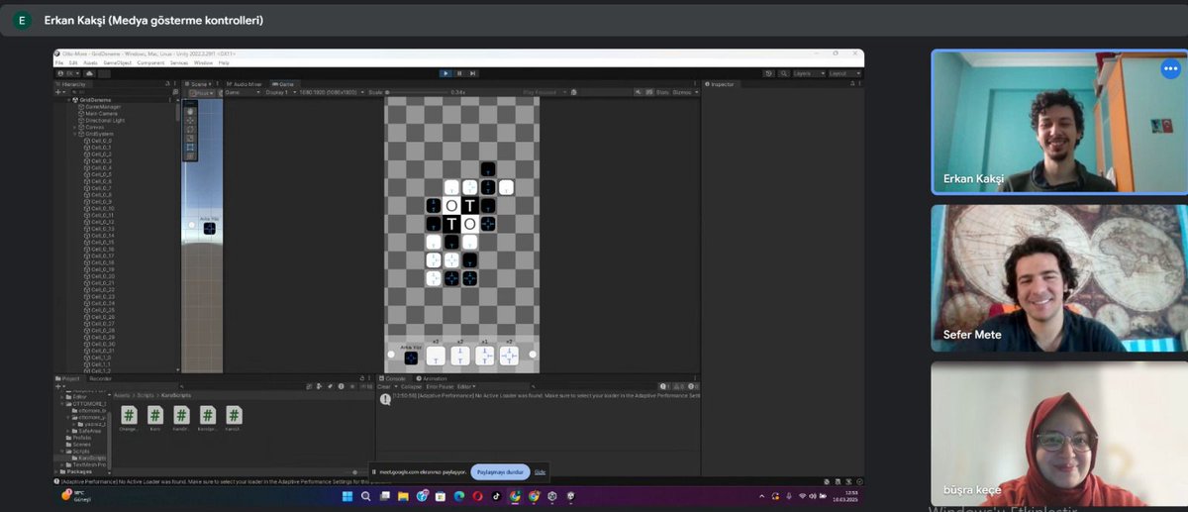This screenshot has height=512, width=1188.
Task: Open the Console tab
Action: (x=394, y=378)
